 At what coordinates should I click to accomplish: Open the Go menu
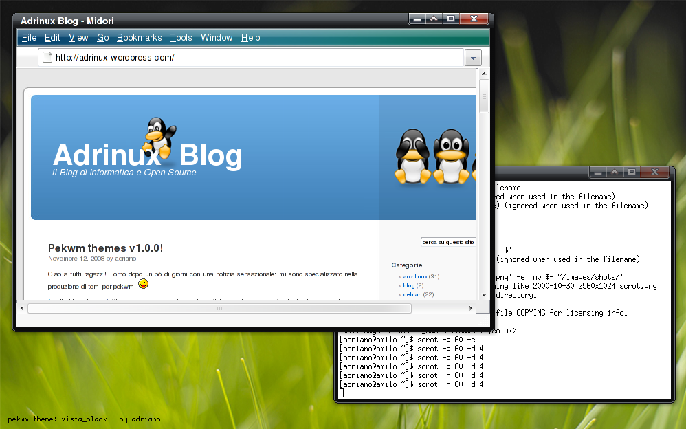tap(103, 38)
